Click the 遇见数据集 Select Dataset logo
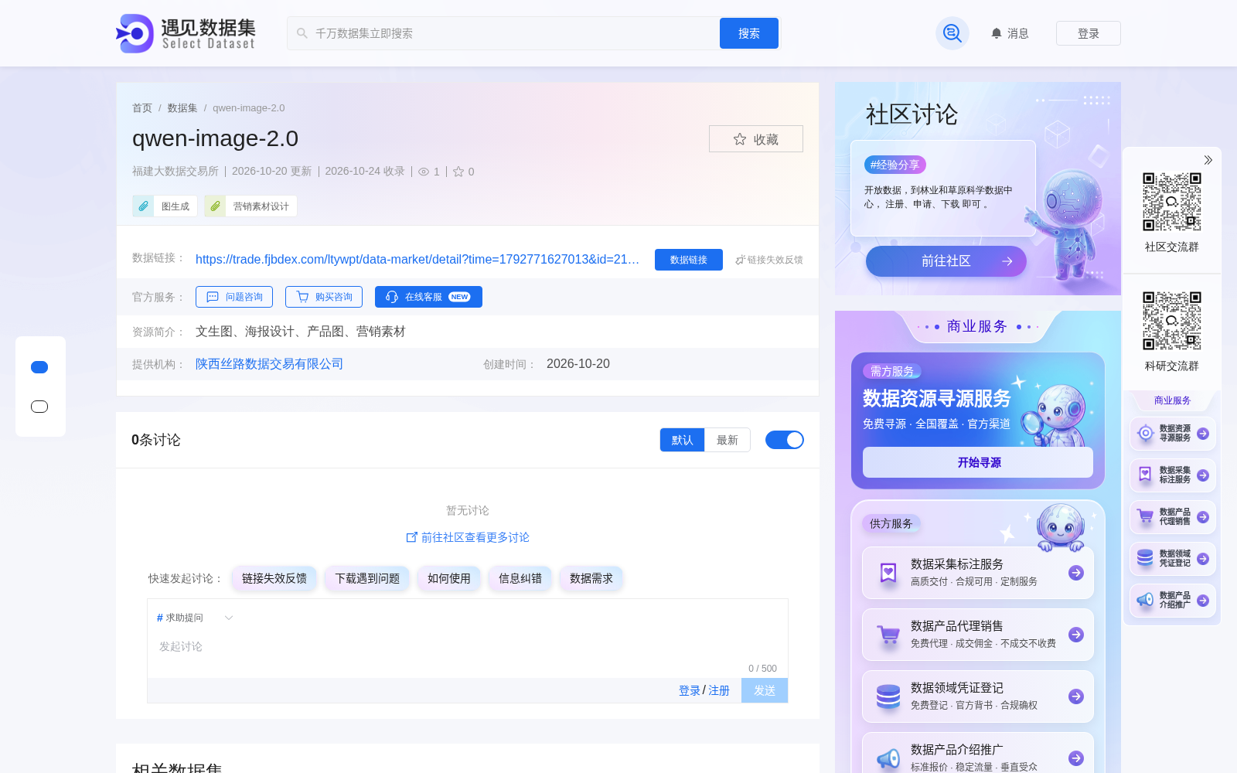The width and height of the screenshot is (1237, 773). coord(186,33)
